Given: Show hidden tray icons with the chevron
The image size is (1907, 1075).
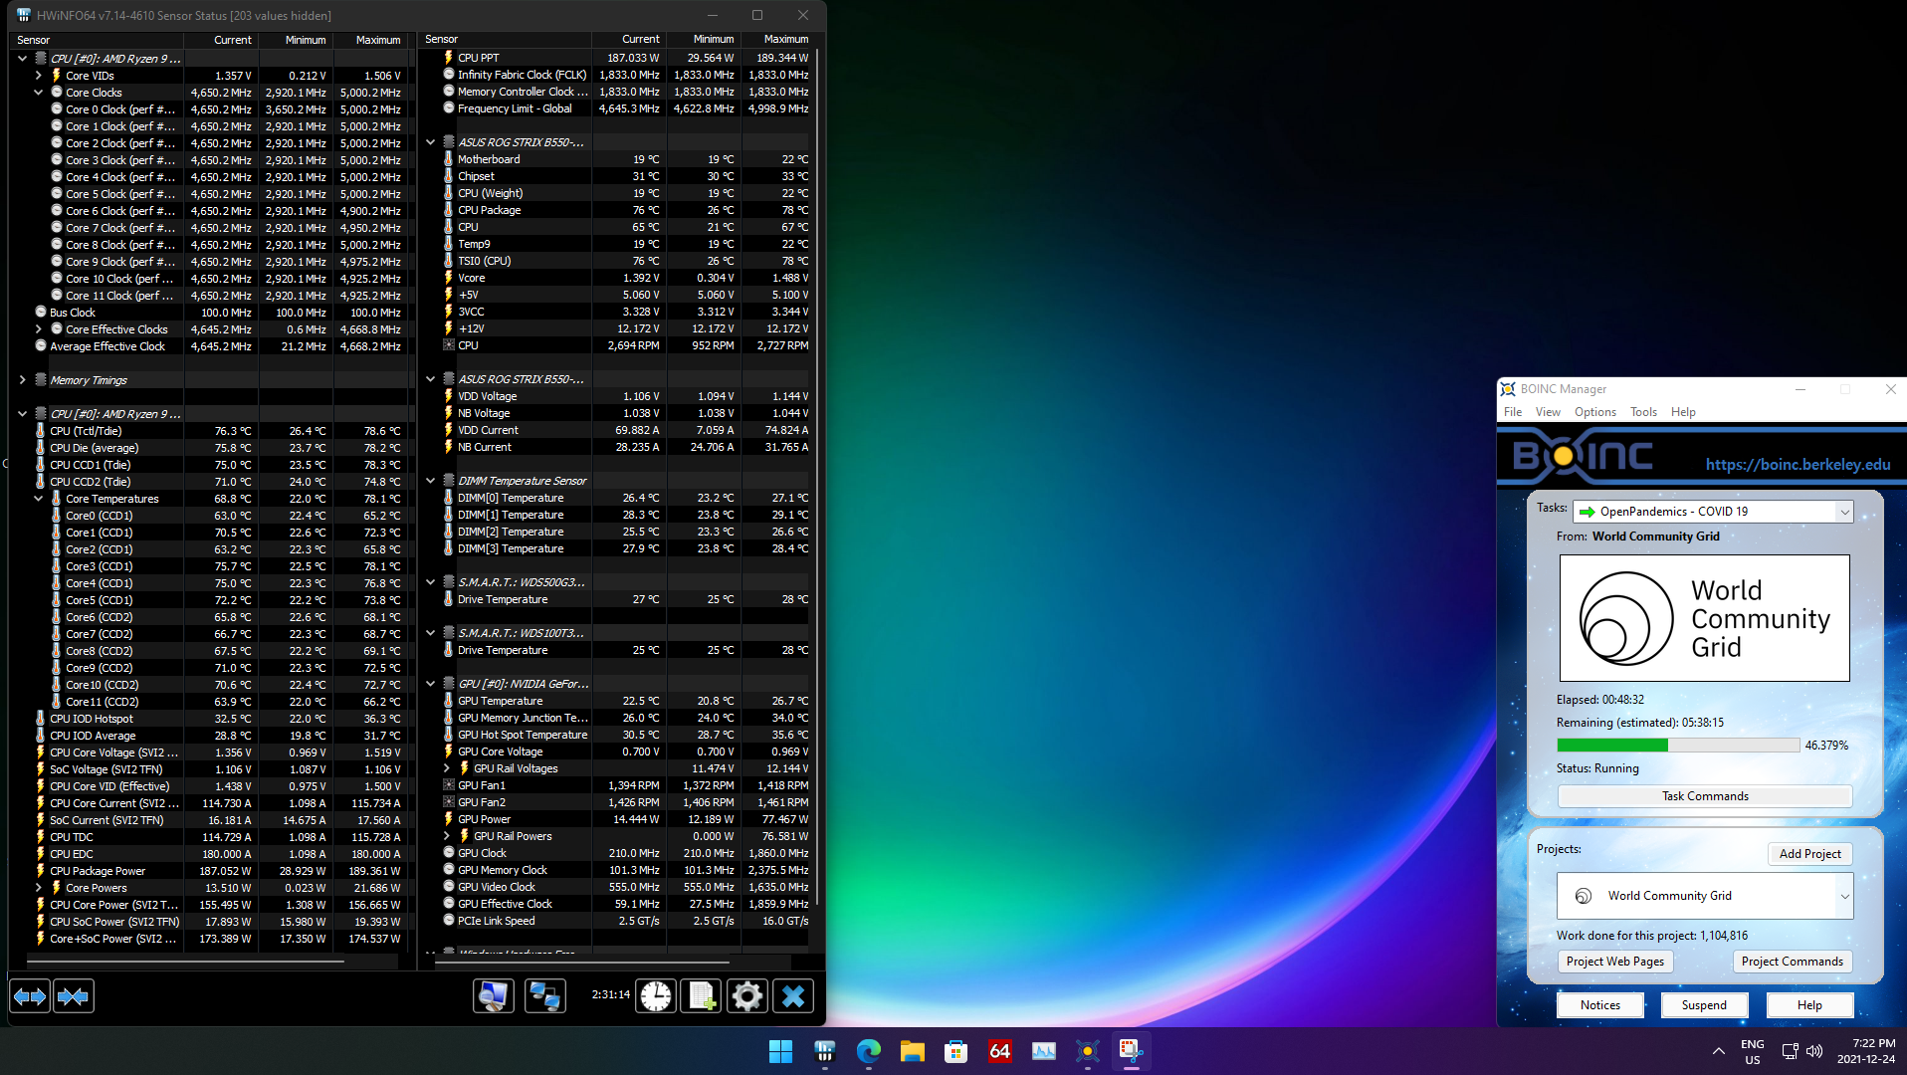Looking at the screenshot, I should coord(1719,1051).
